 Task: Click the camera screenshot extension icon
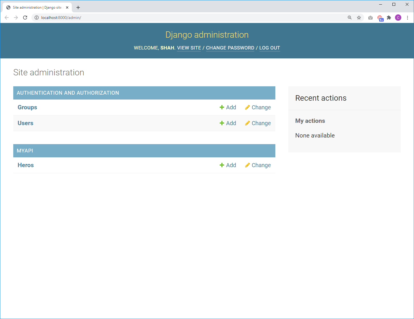(x=370, y=18)
